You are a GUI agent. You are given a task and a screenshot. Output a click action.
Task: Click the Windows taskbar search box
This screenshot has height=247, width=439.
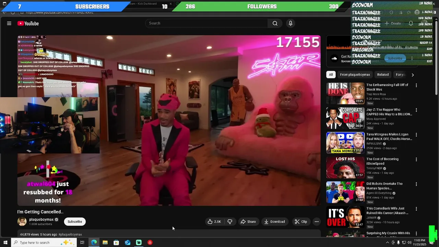pos(44,243)
